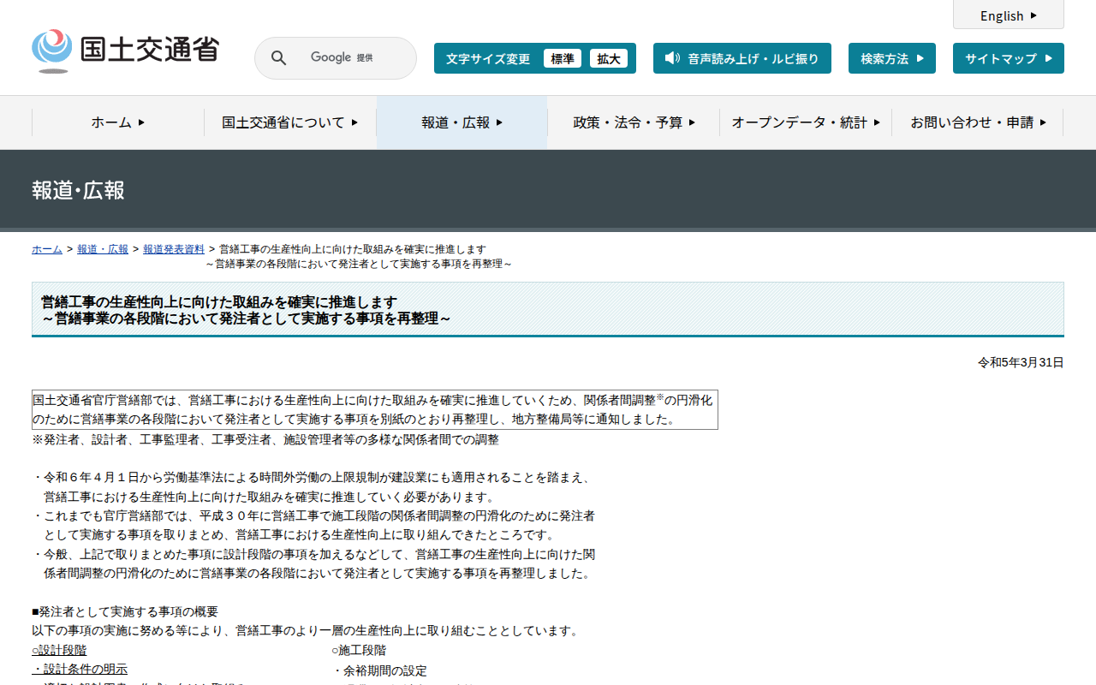
Task: Follow the 報道・広報 breadcrumb link
Action: click(x=103, y=249)
